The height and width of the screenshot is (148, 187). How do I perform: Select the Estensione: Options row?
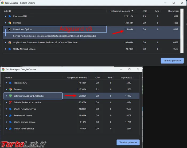tap(91, 29)
